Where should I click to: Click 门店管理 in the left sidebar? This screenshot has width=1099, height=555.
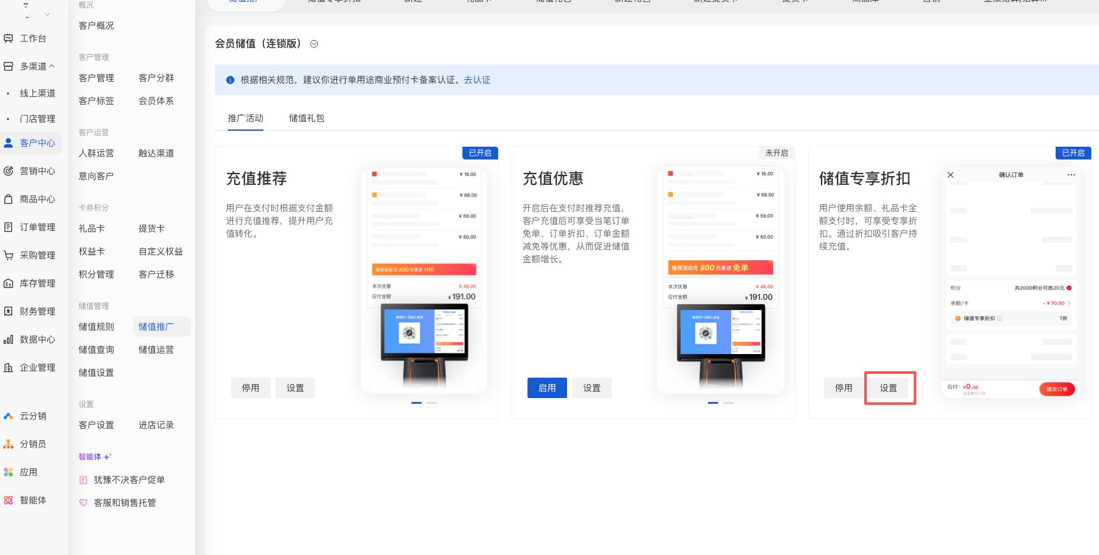coord(38,119)
